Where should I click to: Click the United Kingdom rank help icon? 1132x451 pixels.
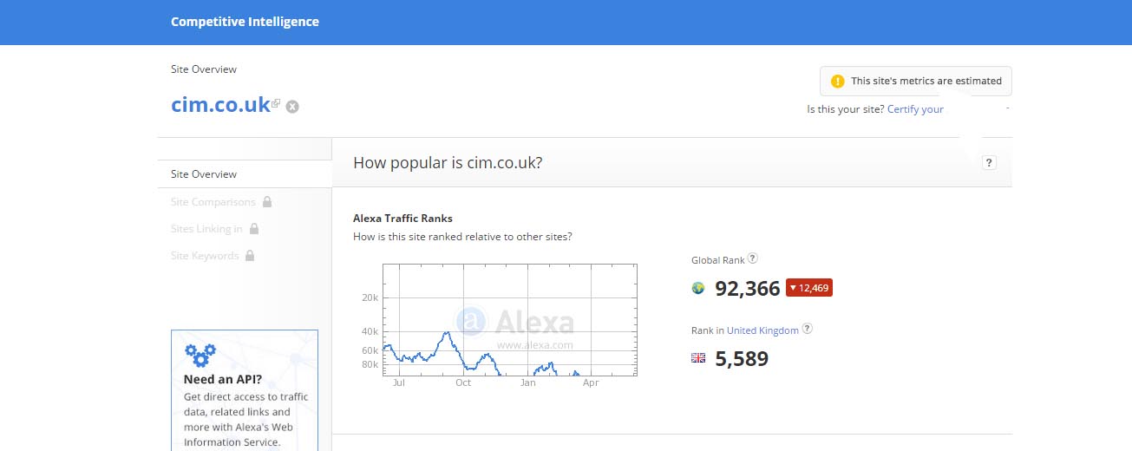pyautogui.click(x=808, y=329)
